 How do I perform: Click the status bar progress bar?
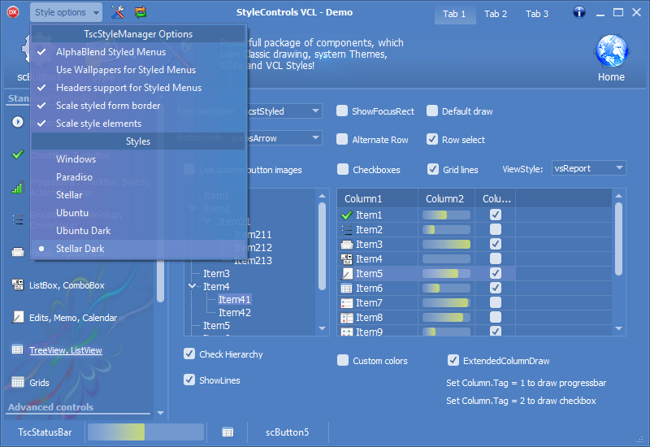[x=145, y=432]
